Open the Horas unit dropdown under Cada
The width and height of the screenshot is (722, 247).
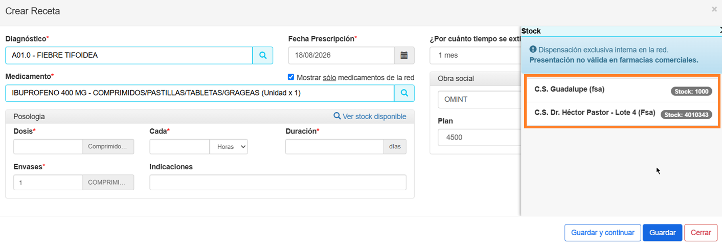229,147
